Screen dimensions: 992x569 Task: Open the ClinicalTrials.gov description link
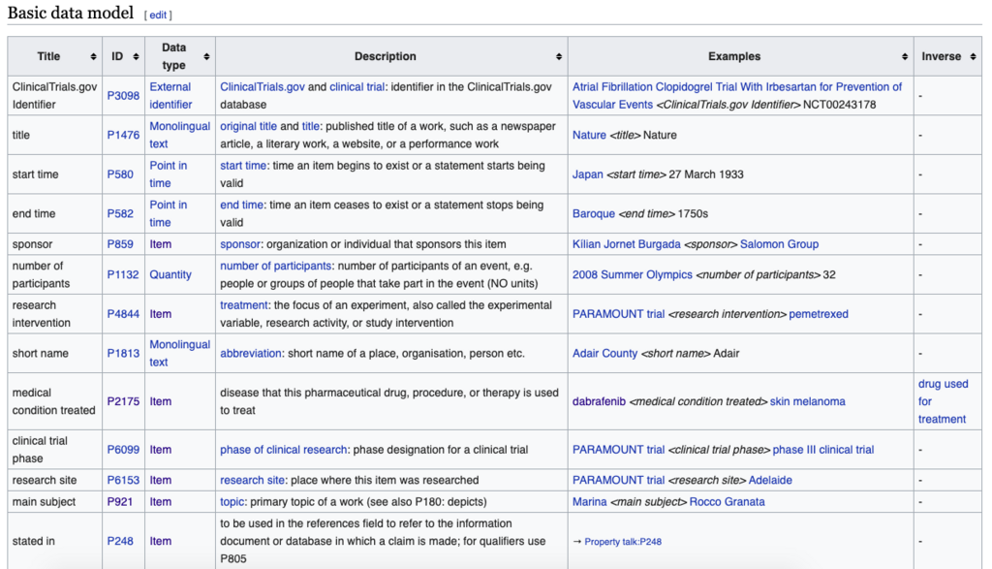262,86
